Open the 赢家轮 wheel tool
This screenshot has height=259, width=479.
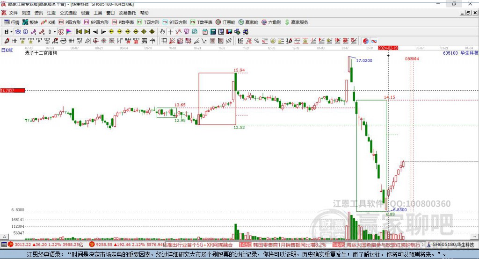pos(248,22)
